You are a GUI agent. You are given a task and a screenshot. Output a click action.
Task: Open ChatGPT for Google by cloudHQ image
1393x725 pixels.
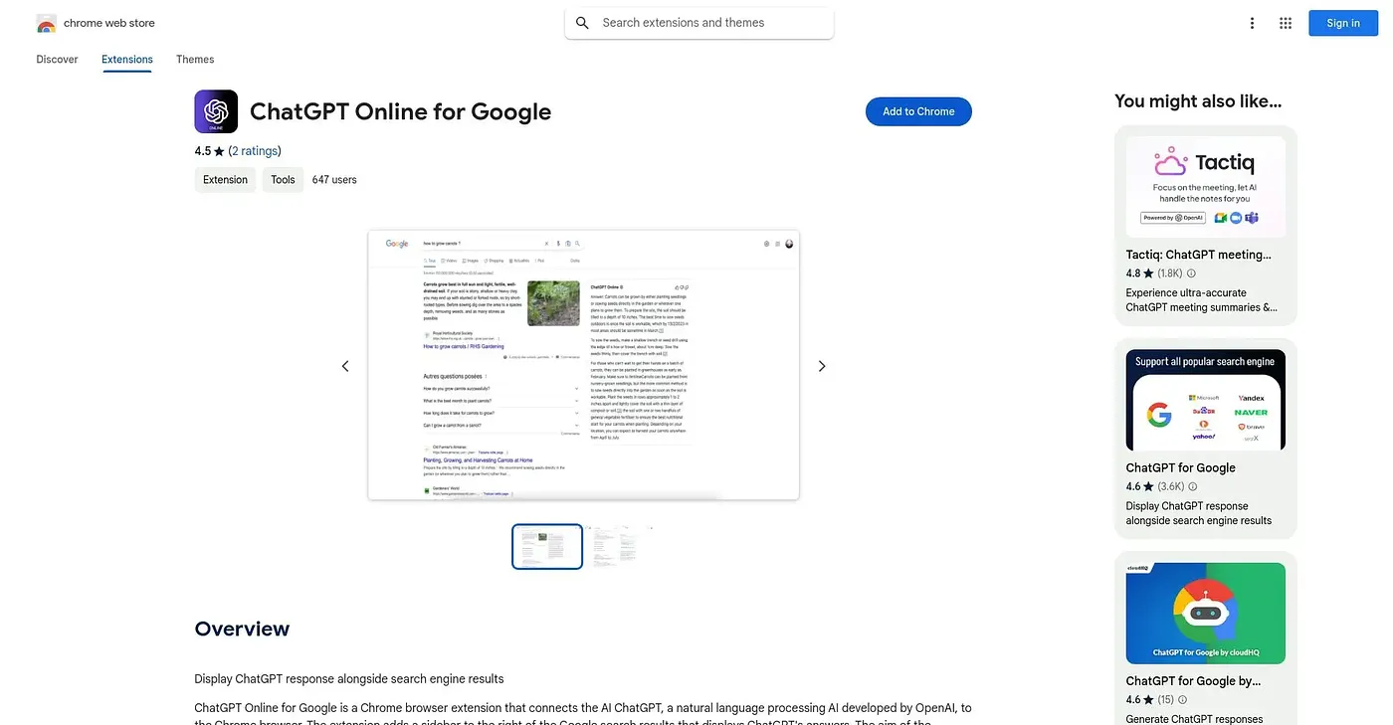[x=1205, y=613]
